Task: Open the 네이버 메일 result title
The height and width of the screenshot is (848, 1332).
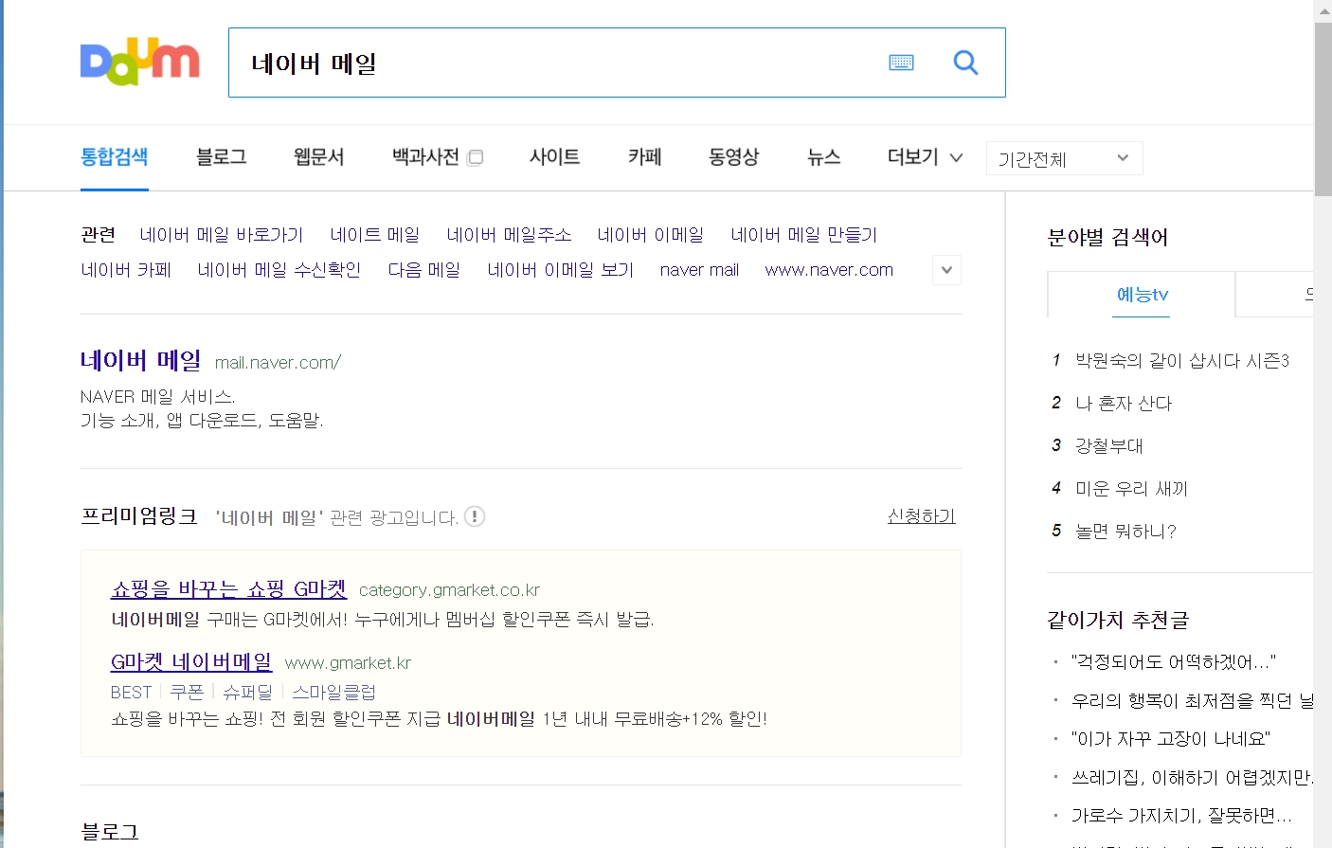Action: [141, 360]
